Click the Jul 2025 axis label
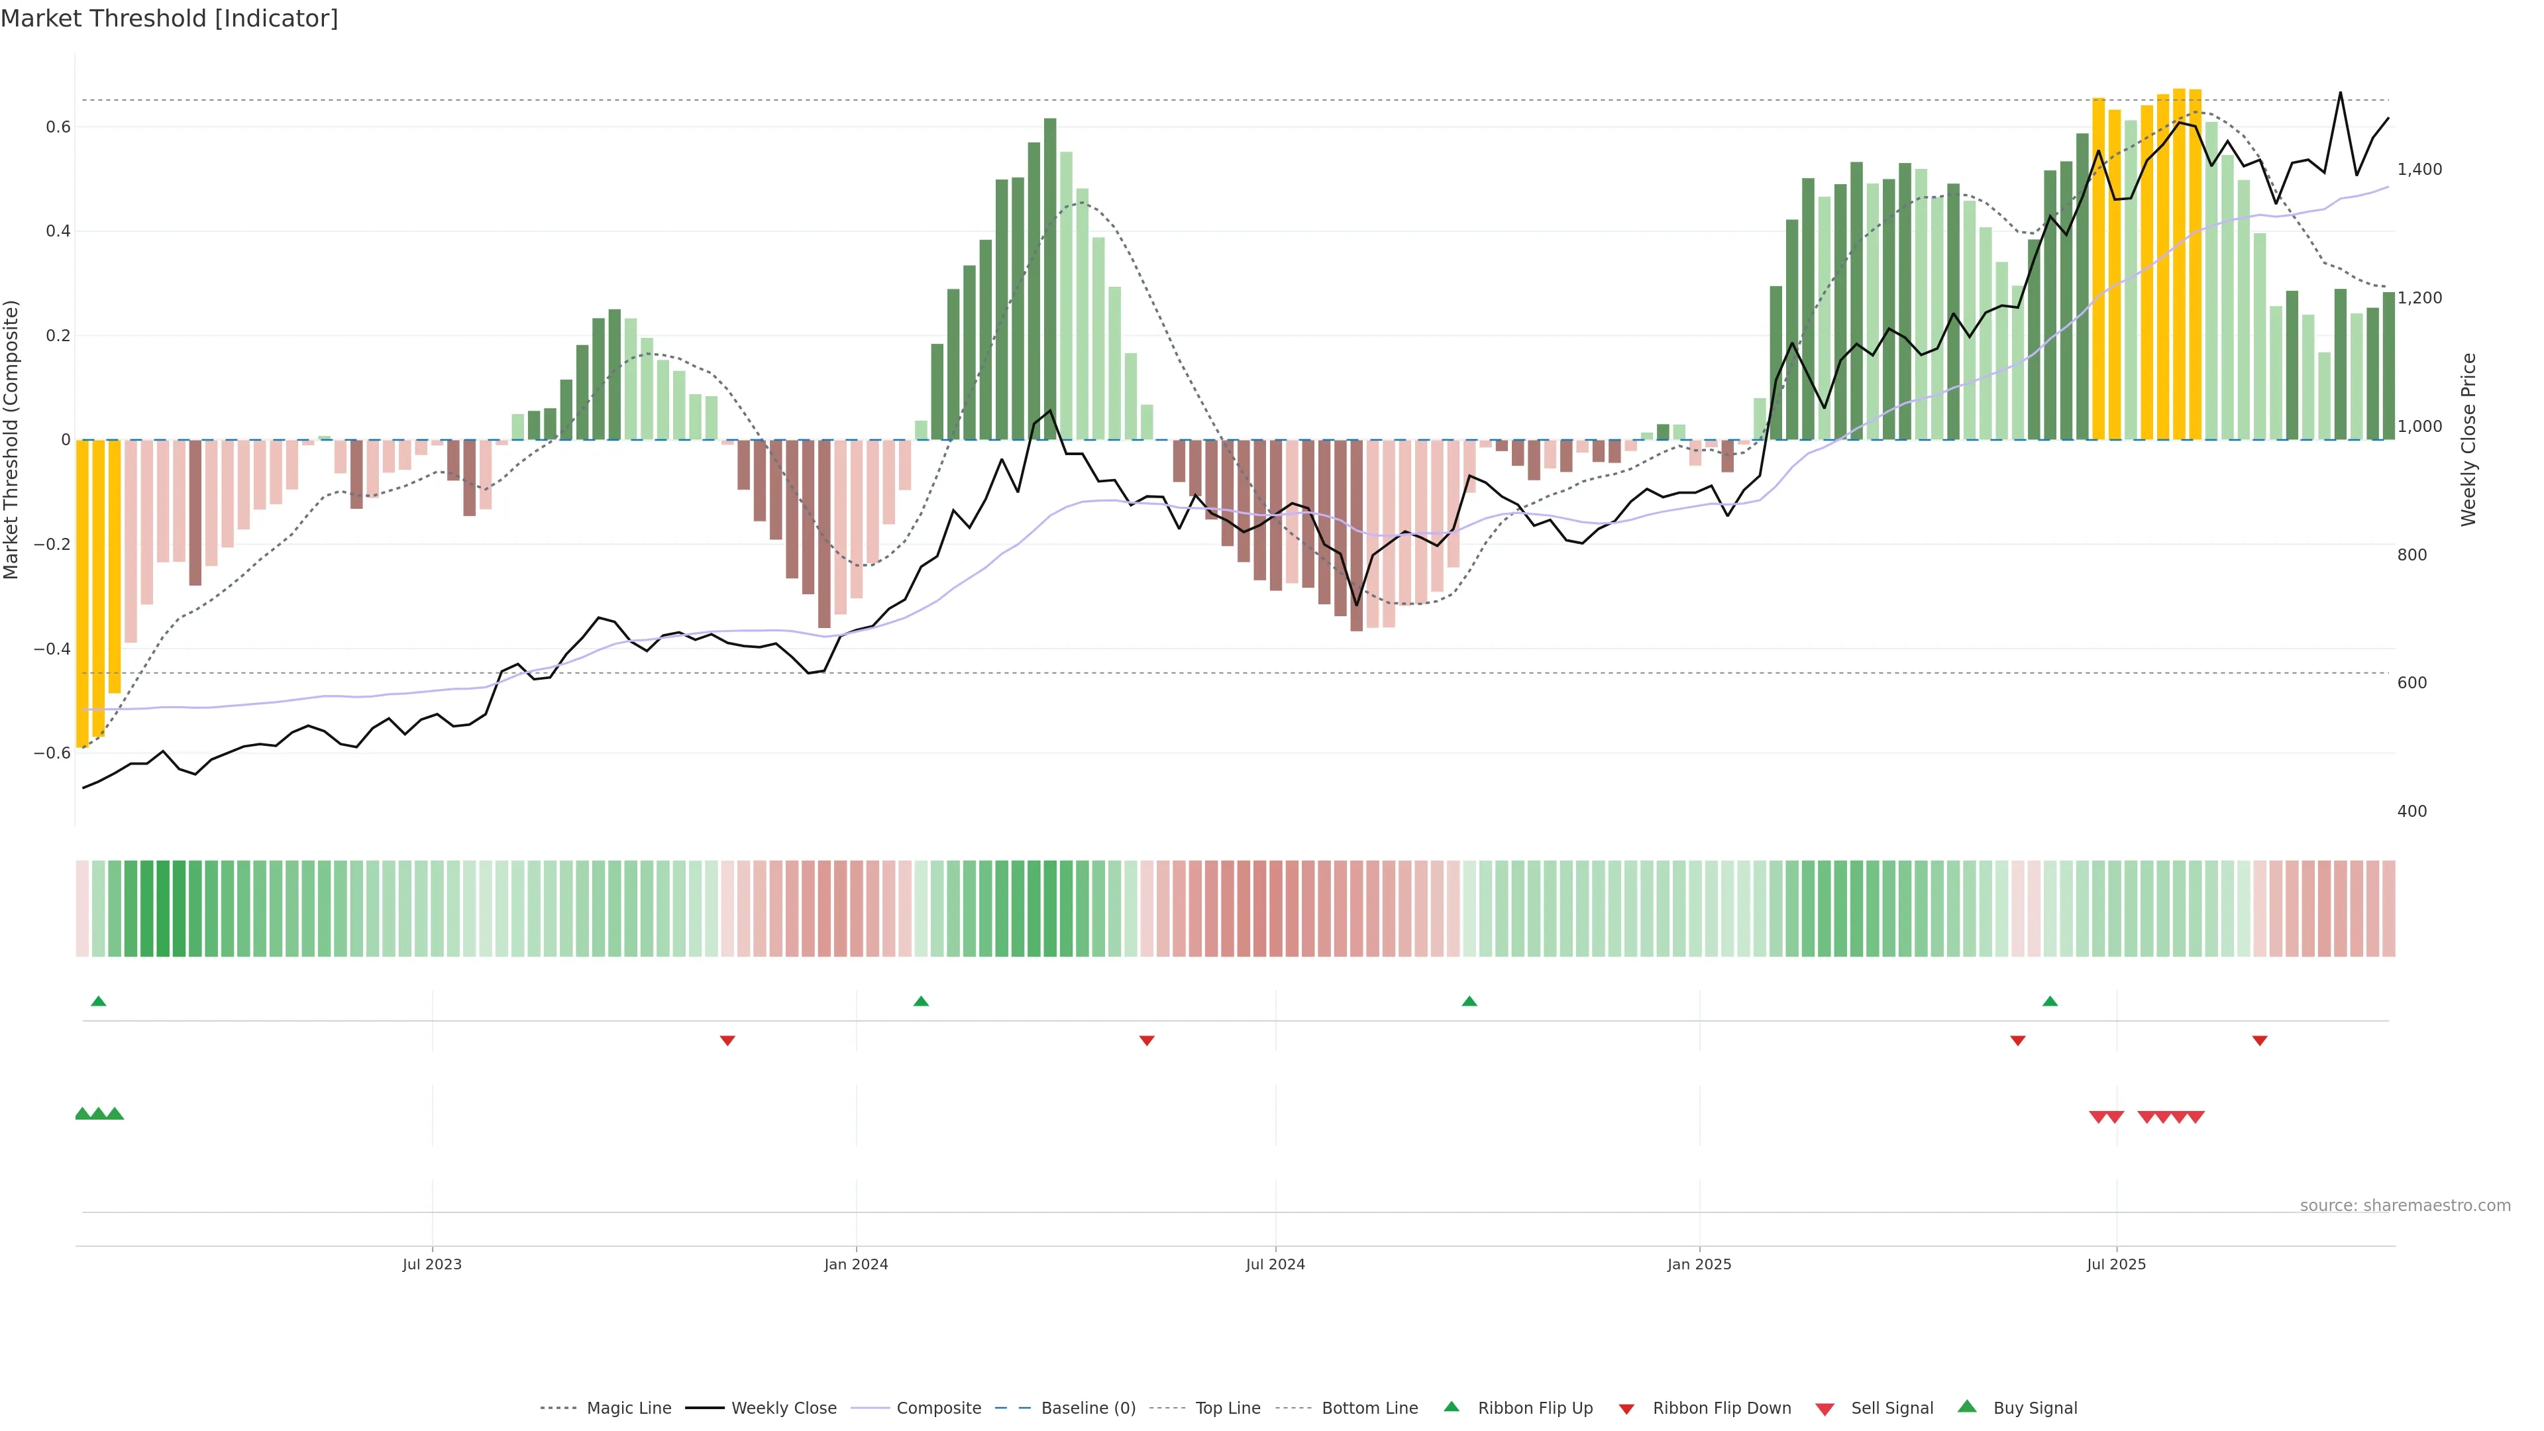 point(2117,1264)
